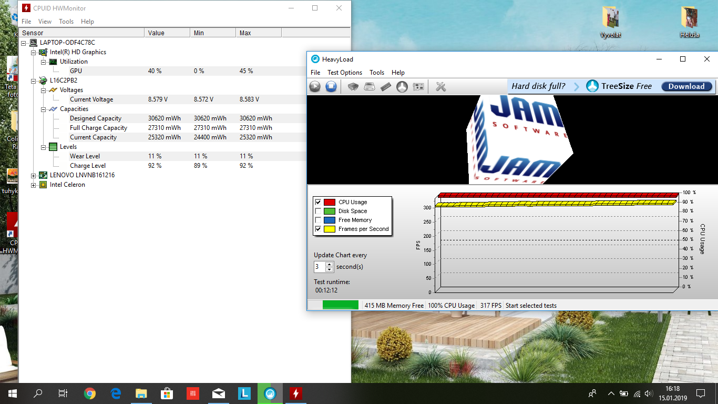Open HeavyLoad options wrench icon
This screenshot has height=404, width=718.
pyautogui.click(x=441, y=87)
